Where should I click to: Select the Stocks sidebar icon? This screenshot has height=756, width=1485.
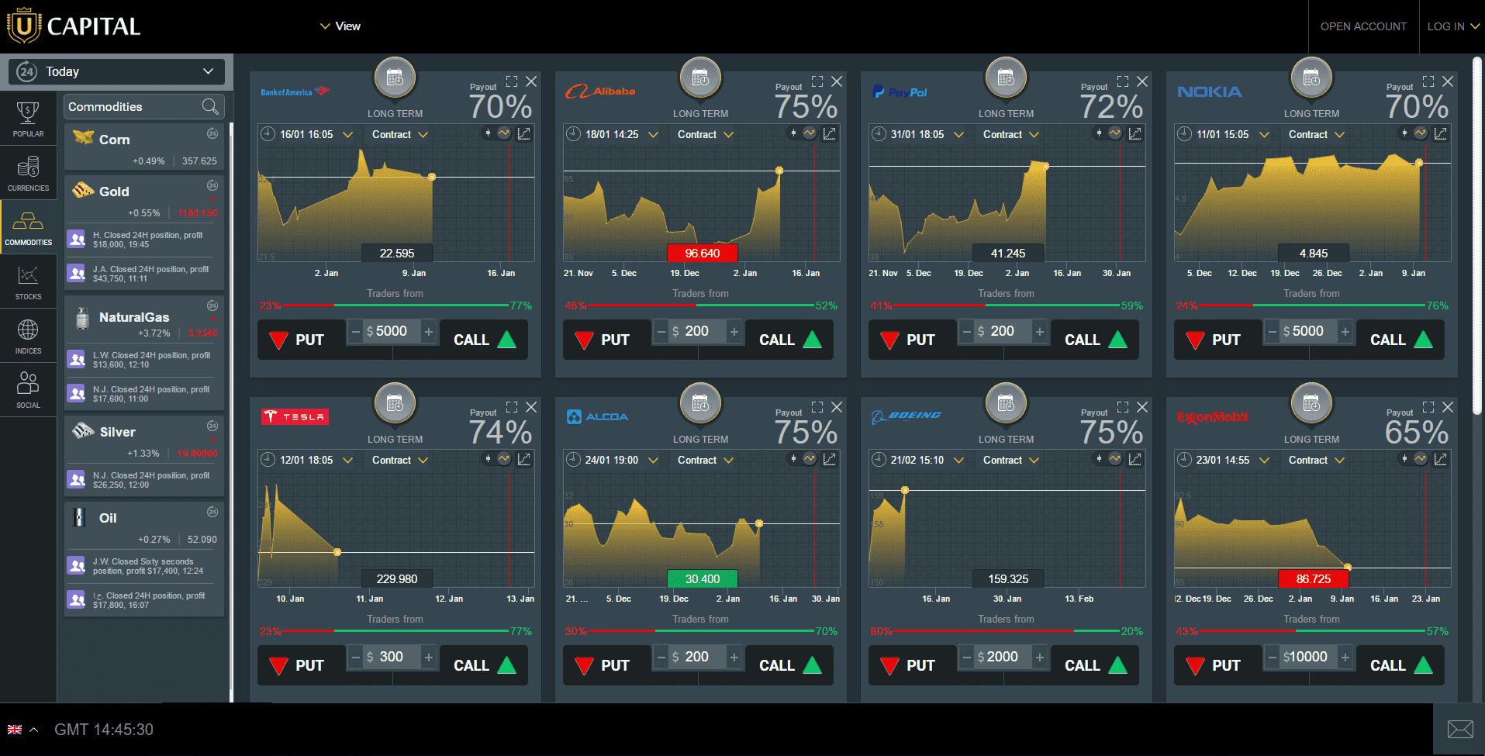pos(28,281)
